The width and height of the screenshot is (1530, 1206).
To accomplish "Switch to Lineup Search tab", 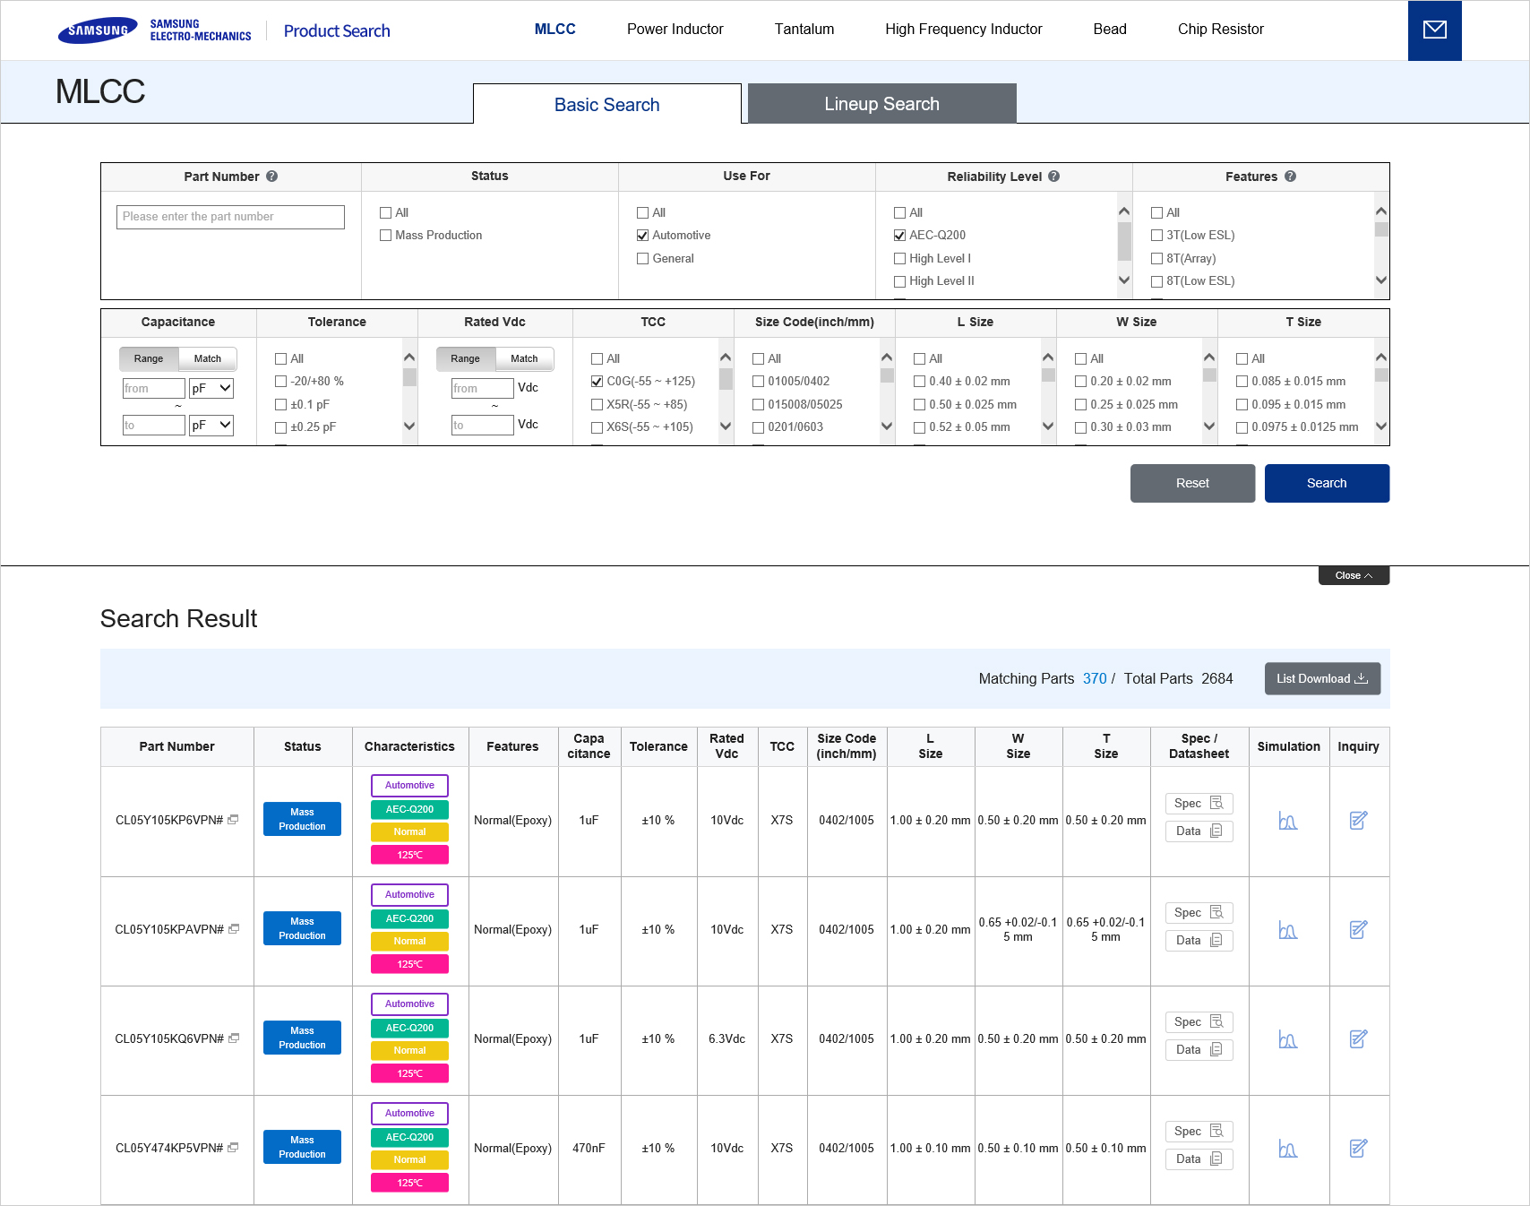I will click(881, 104).
